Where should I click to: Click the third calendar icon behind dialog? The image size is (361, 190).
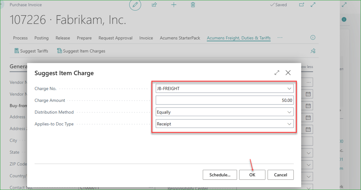click(x=308, y=118)
